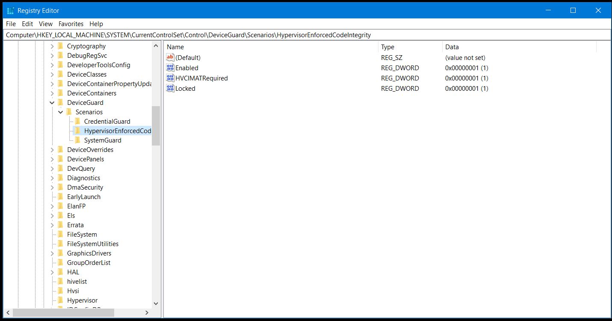Expand the HAL tree node
Image resolution: width=612 pixels, height=321 pixels.
52,272
